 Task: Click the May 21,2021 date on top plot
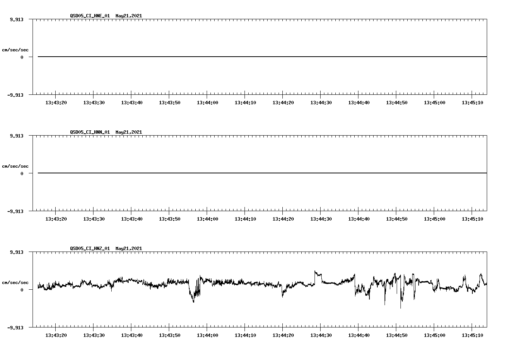click(x=128, y=16)
